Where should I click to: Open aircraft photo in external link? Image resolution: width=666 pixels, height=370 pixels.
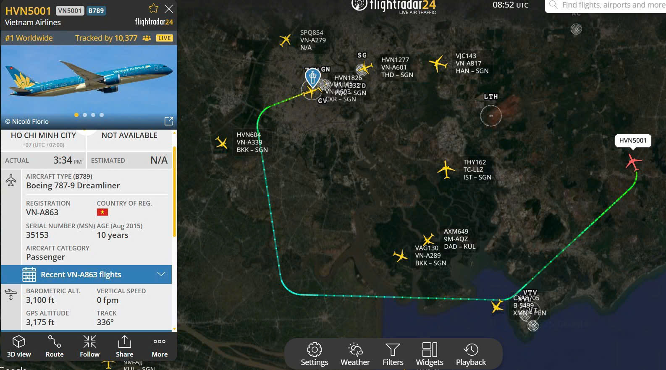point(169,121)
